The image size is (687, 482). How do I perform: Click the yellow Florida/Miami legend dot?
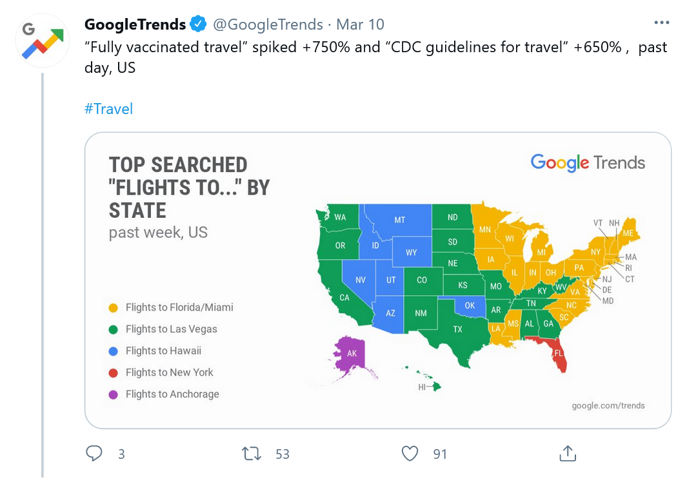point(114,308)
